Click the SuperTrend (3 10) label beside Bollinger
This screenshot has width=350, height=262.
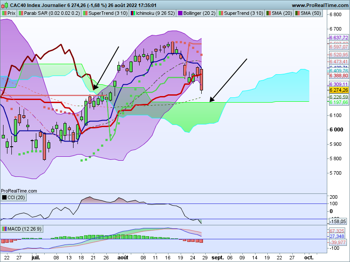point(244,13)
